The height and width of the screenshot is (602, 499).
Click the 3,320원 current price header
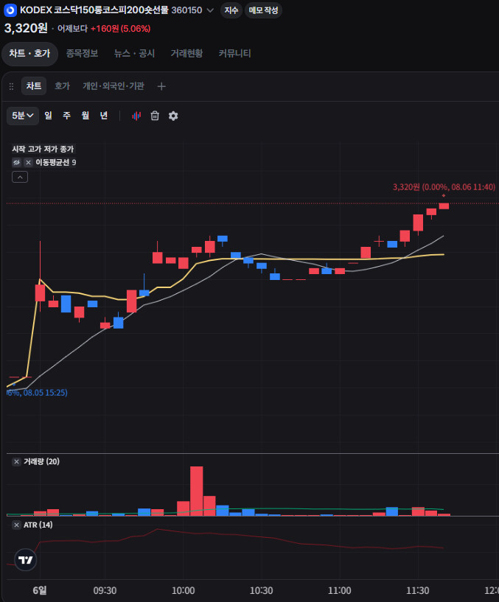[x=26, y=28]
